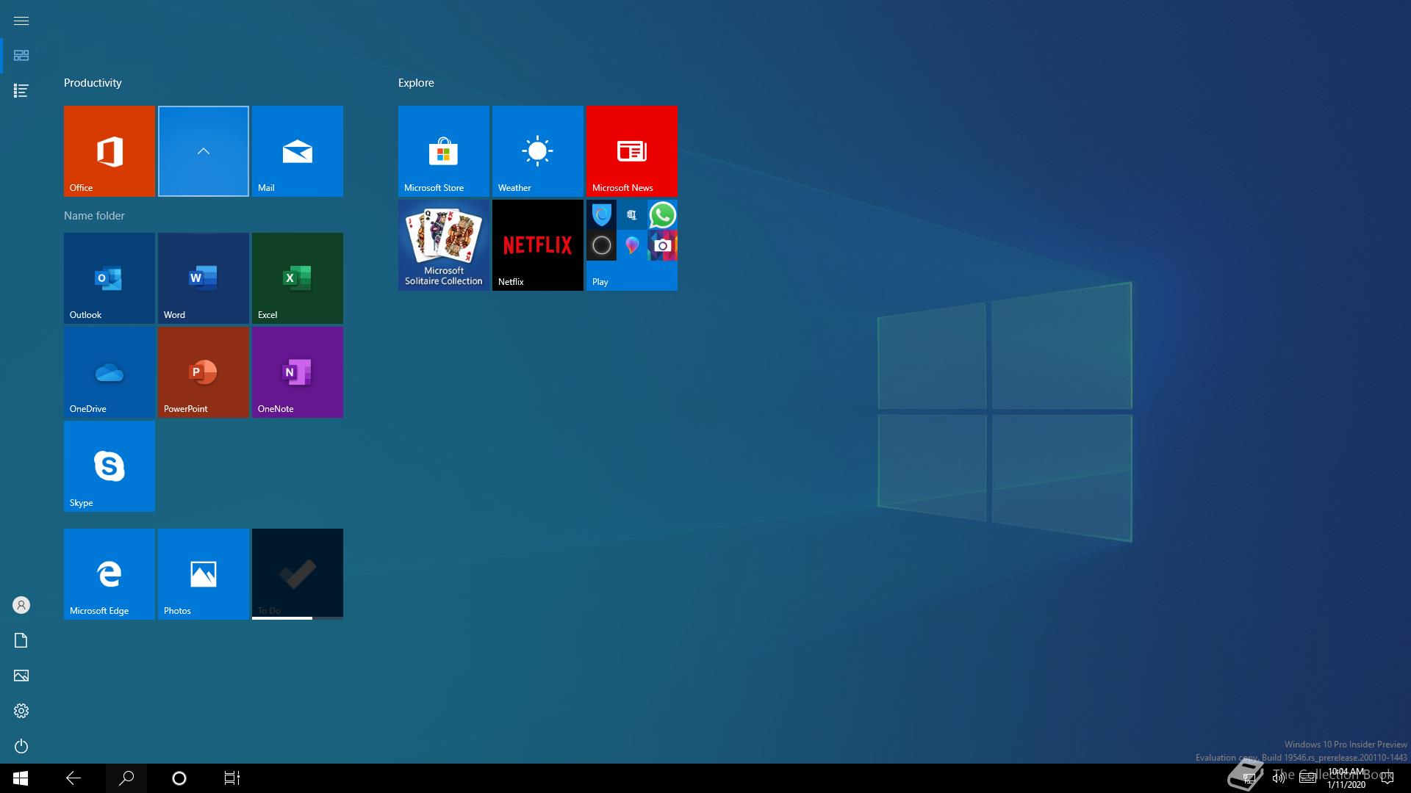Open the PowerPoint tile
The image size is (1411, 793).
(x=204, y=372)
